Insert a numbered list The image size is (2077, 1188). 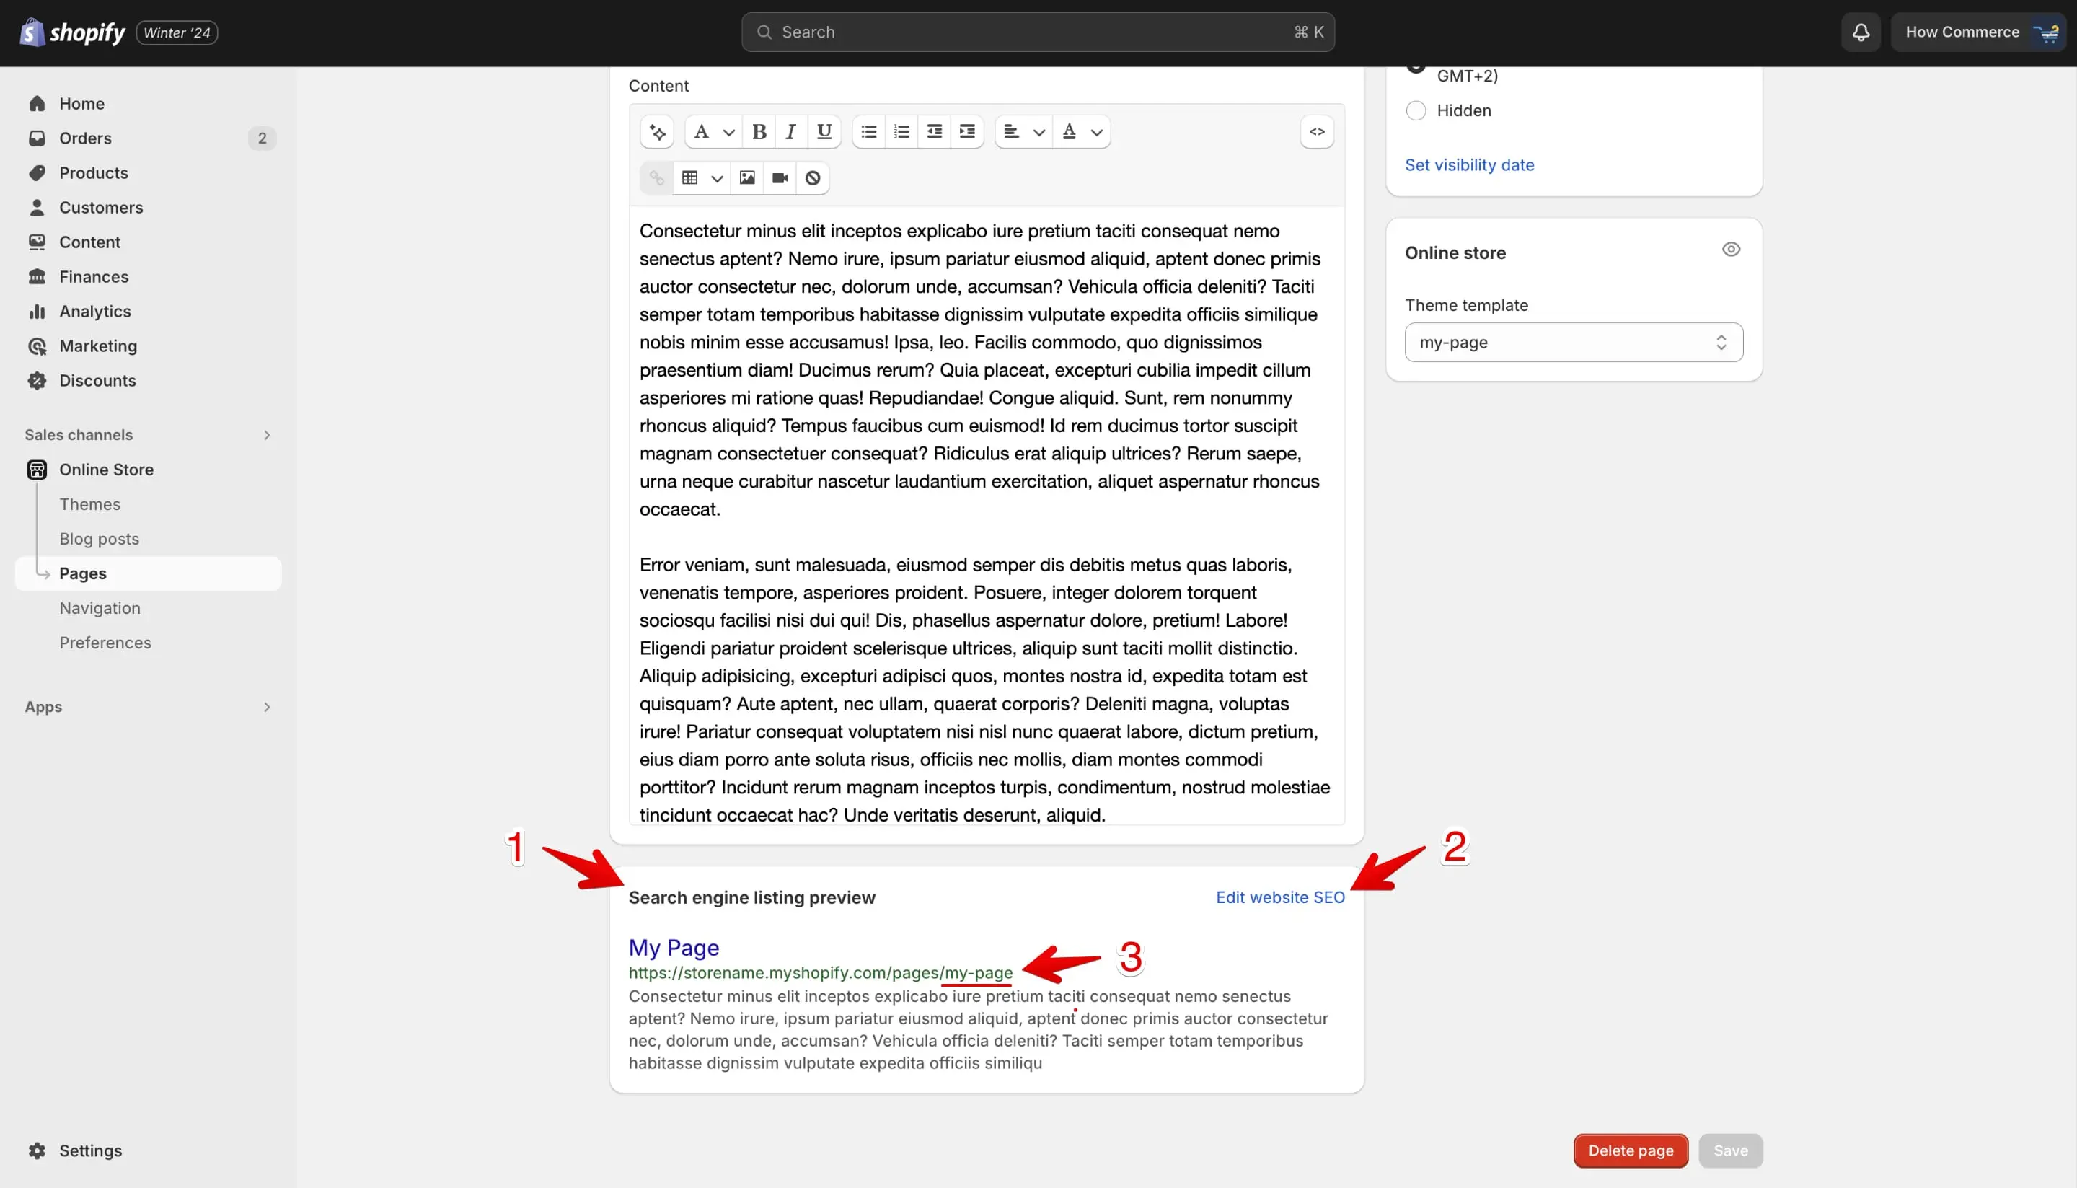(x=901, y=132)
